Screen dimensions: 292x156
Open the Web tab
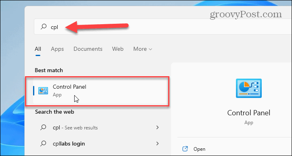118,49
